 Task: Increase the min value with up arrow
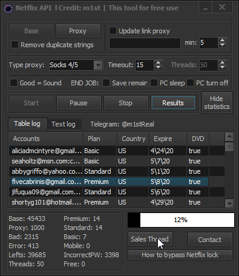click(223, 40)
